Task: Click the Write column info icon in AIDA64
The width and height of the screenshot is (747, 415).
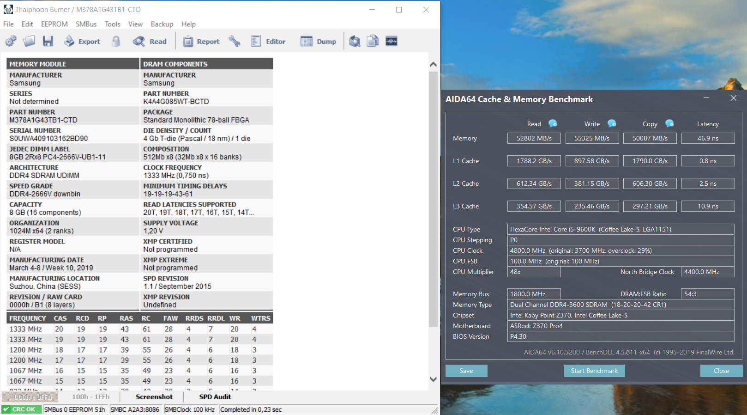Action: pyautogui.click(x=612, y=123)
